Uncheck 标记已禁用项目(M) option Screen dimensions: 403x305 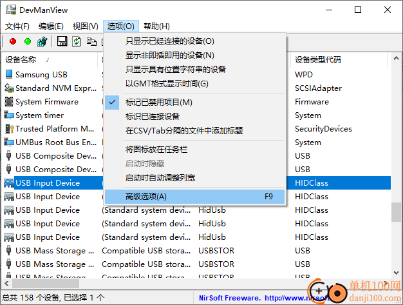click(195, 103)
